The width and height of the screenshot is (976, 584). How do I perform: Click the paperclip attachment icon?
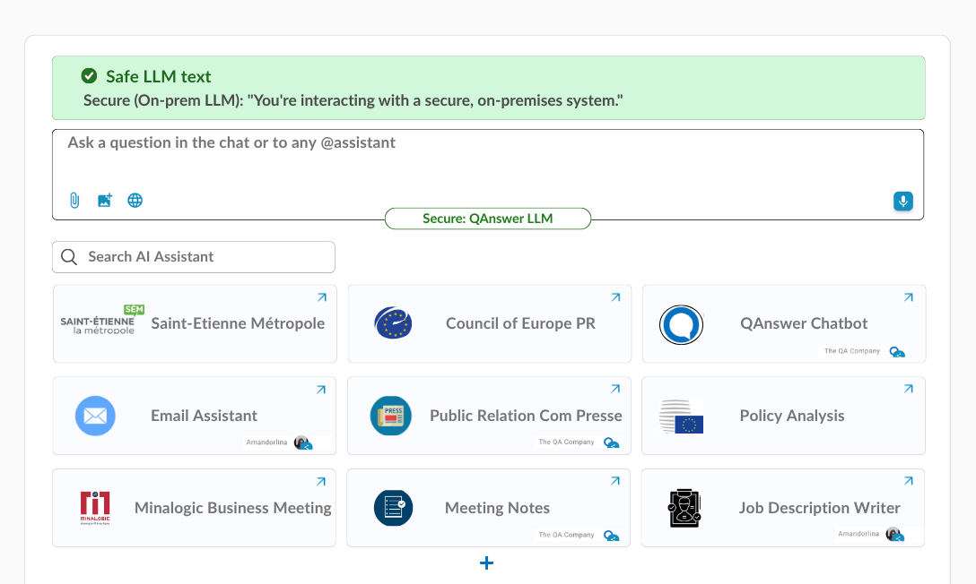[74, 201]
